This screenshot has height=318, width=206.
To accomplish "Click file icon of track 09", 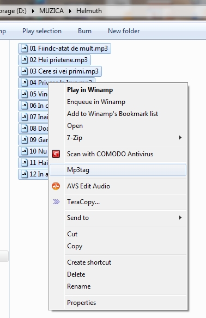I will 25,140.
